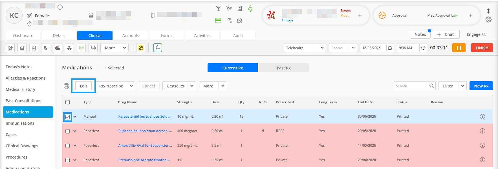498x169 pixels.
Task: Open the family members people icon
Action: (229, 21)
